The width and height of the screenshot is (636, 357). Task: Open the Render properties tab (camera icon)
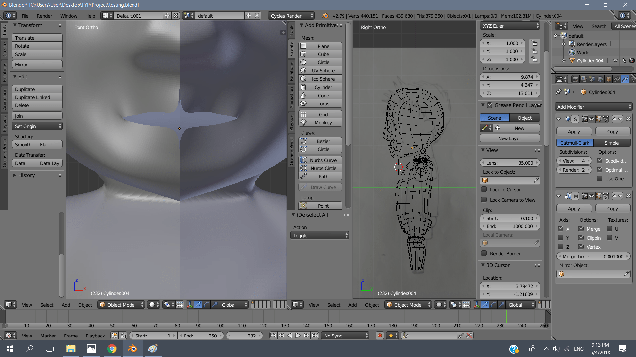pos(576,79)
